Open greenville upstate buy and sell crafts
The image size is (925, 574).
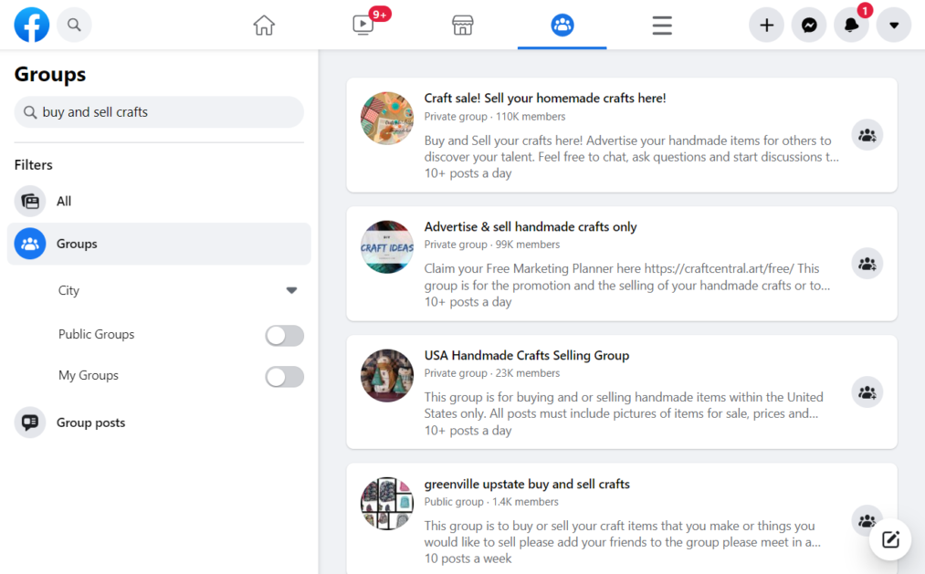527,484
